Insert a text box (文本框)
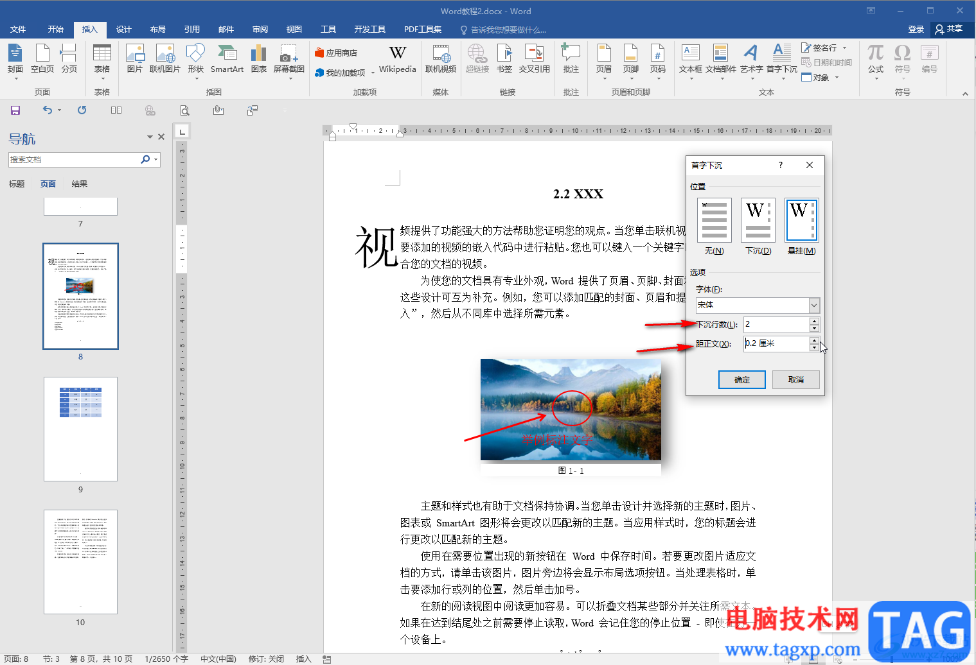The height and width of the screenshot is (665, 976). pyautogui.click(x=691, y=61)
